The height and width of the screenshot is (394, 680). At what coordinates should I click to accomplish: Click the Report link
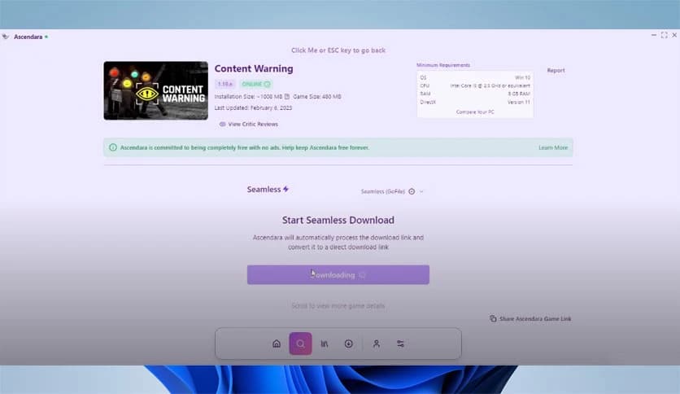tap(556, 70)
